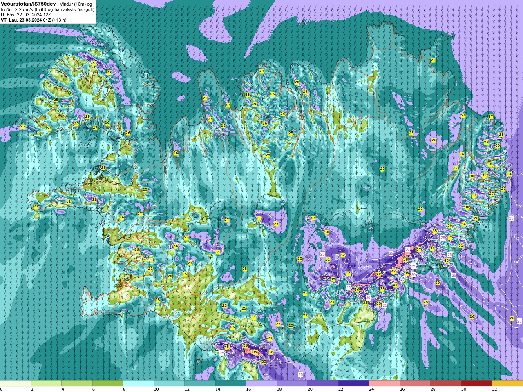523x392 pixels.
Task: Click the 'Veðurstofan/IS750dev' title text
Action: click(28, 4)
